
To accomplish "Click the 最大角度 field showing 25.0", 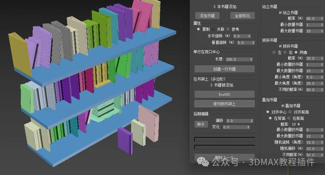I will [x=313, y=83].
